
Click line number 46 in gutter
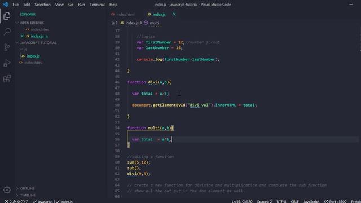click(117, 82)
